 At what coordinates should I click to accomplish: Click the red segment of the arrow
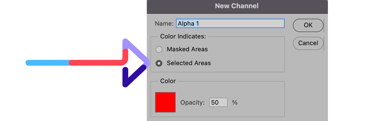click(98, 63)
